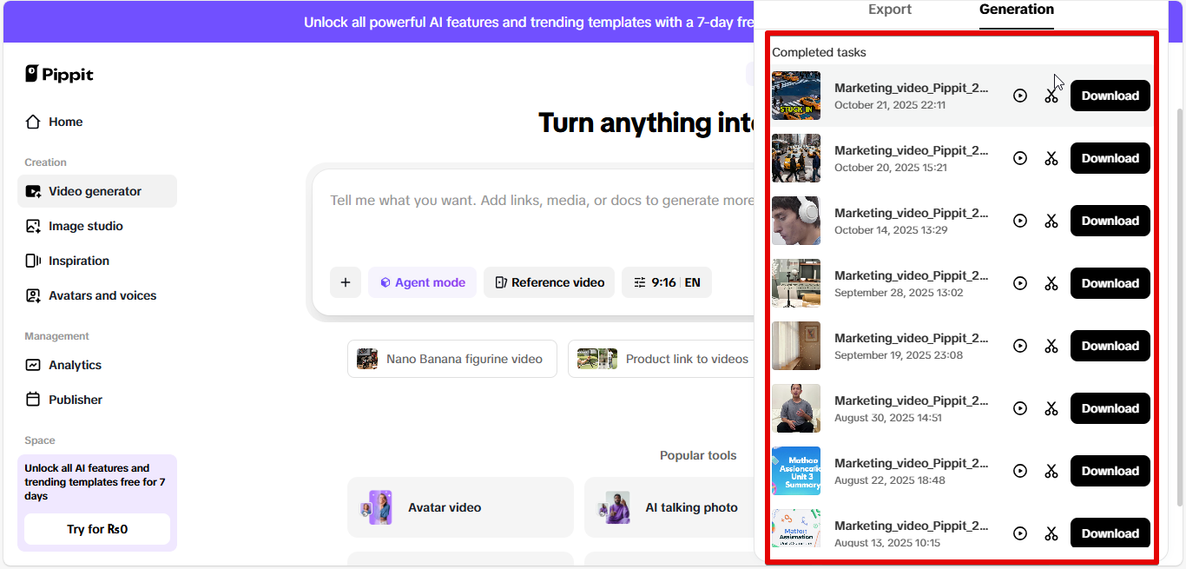Play the October 14, 2025 video
Screen dimensions: 1186x569
tap(1020, 221)
